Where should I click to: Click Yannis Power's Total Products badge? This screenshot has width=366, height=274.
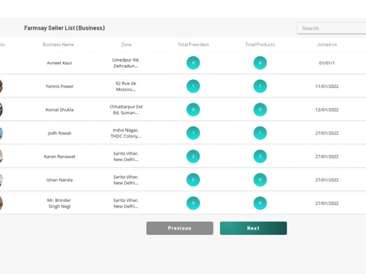pyautogui.click(x=260, y=86)
